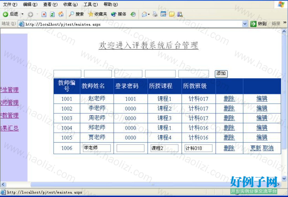Click the page icon in address bar

coord(22,24)
